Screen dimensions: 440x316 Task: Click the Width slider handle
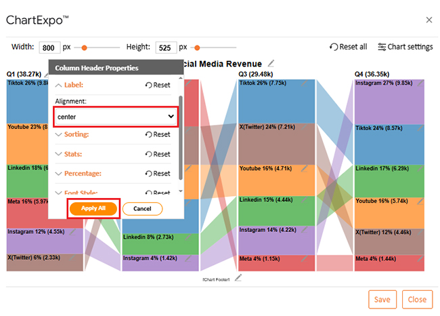pos(85,47)
